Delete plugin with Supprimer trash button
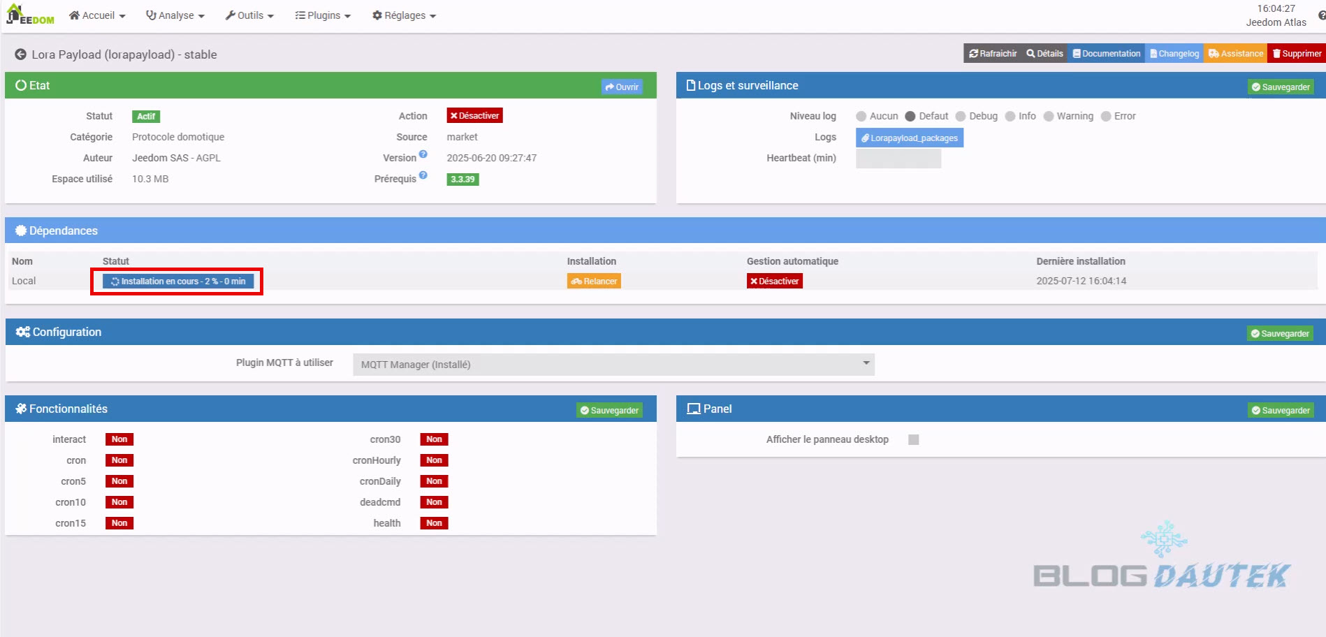The height and width of the screenshot is (637, 1326). tap(1297, 54)
